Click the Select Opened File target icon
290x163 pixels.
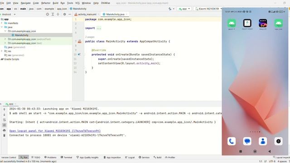(x=48, y=14)
